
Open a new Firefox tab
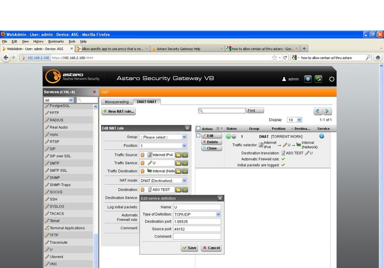304,48
